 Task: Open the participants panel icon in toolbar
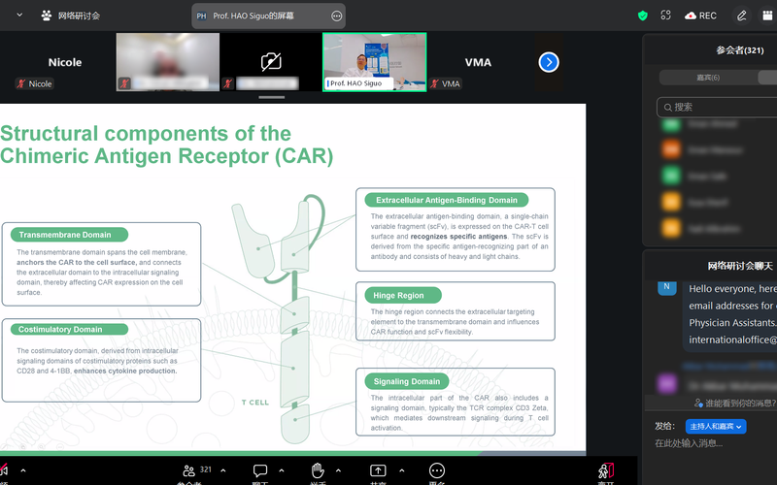(x=188, y=470)
